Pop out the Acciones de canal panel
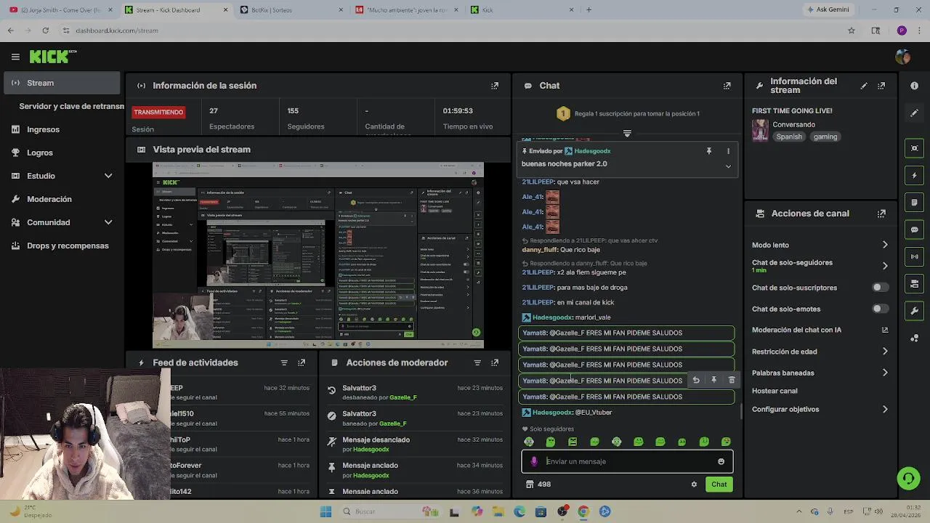The width and height of the screenshot is (930, 523). point(881,214)
